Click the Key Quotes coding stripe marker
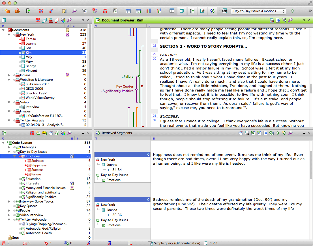The height and width of the screenshot is (246, 313). pos(142,86)
